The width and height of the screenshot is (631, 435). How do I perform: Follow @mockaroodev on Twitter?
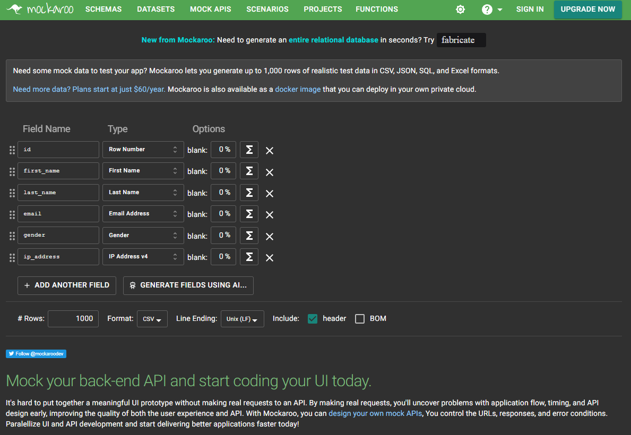36,354
